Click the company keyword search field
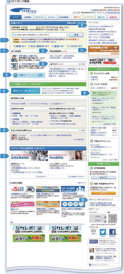Viewport: 124px width, 274px height. [40, 35]
